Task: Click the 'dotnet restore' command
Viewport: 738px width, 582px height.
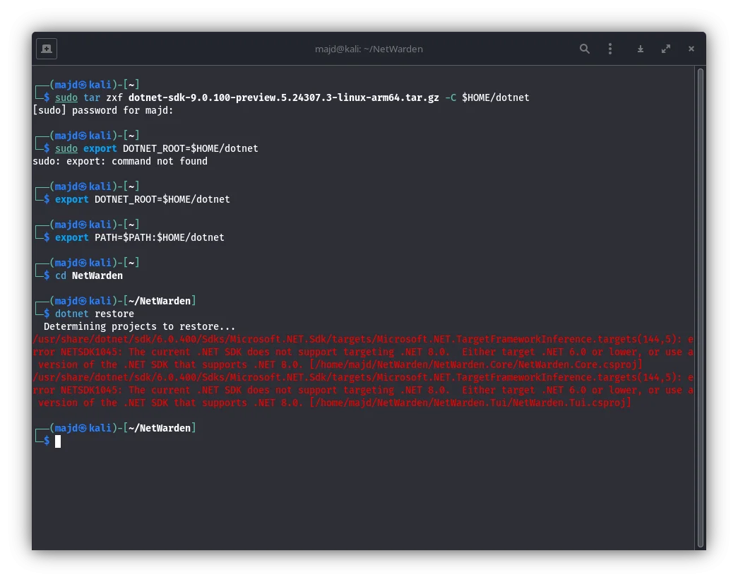Action: click(95, 314)
